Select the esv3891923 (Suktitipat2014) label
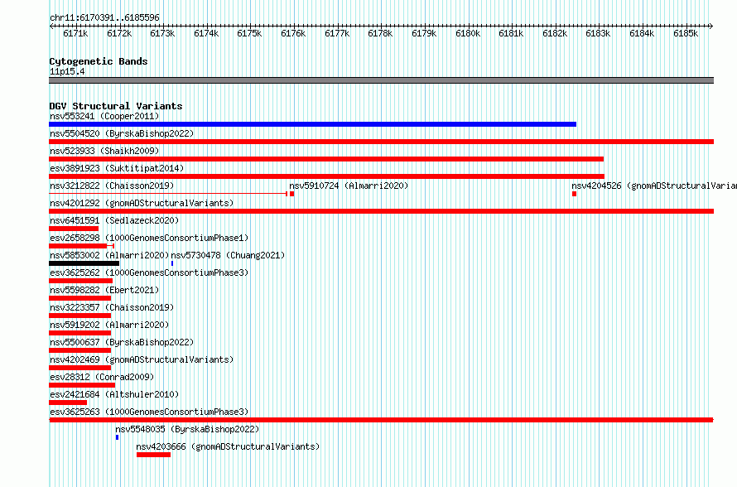Image resolution: width=737 pixels, height=487 pixels. (117, 168)
